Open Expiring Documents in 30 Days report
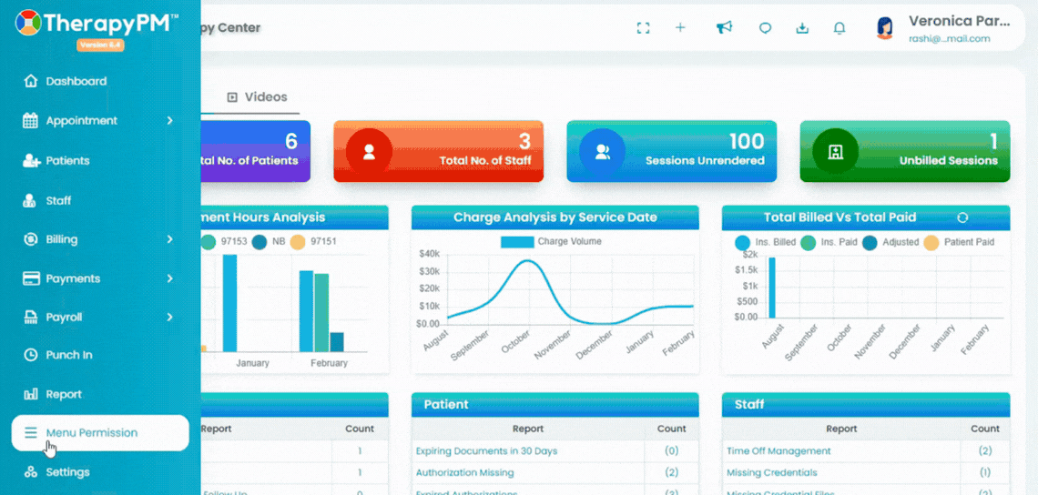This screenshot has width=1038, height=495. tap(486, 451)
